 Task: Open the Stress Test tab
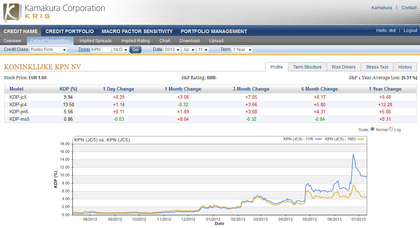click(x=377, y=67)
